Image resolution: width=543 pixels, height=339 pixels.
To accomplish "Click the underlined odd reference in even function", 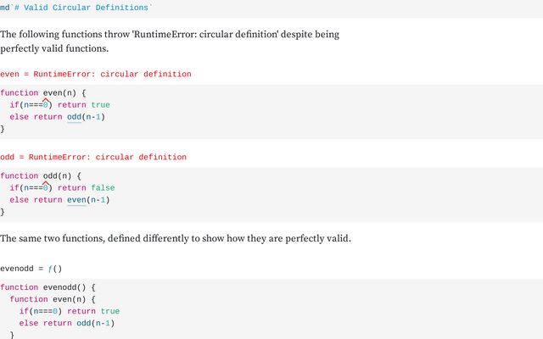I will [x=74, y=117].
